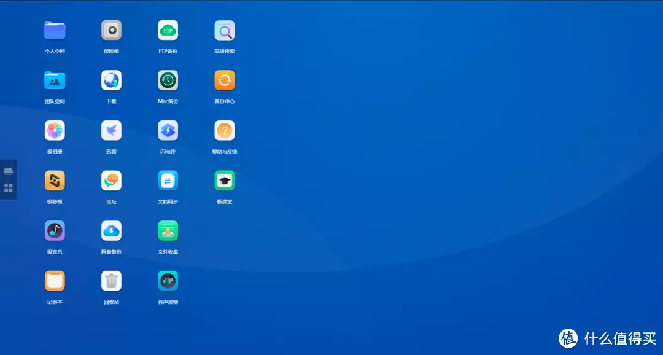Open the 迅雷 app icon

111,131
